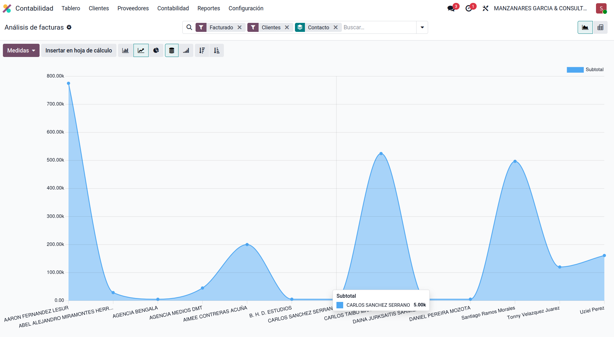Screen dimensions: 614x337
Task: Sort values in ascending order
Action: tap(216, 50)
